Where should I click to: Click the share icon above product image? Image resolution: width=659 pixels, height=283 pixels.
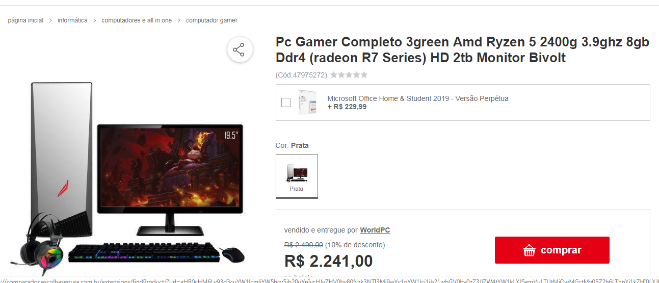pyautogui.click(x=239, y=50)
